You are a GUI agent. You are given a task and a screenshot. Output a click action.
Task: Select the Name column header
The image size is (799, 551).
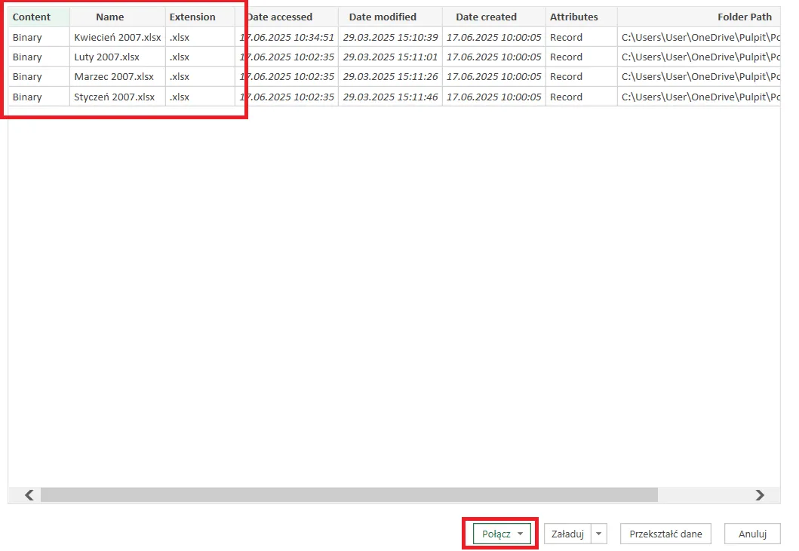[x=110, y=17]
